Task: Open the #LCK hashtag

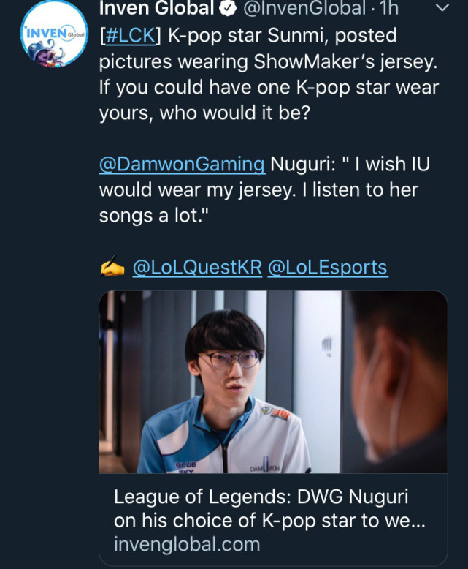Action: 129,35
